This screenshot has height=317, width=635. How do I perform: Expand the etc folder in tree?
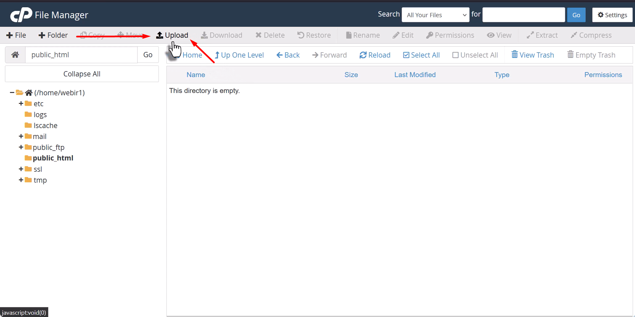point(21,104)
